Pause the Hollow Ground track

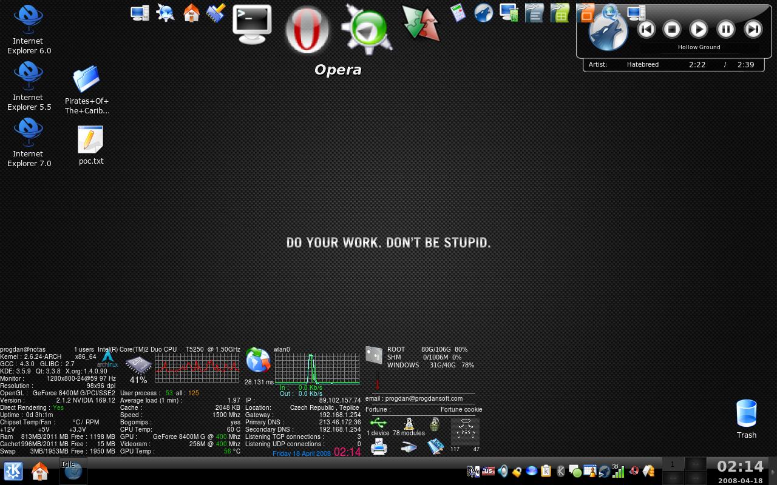(725, 28)
